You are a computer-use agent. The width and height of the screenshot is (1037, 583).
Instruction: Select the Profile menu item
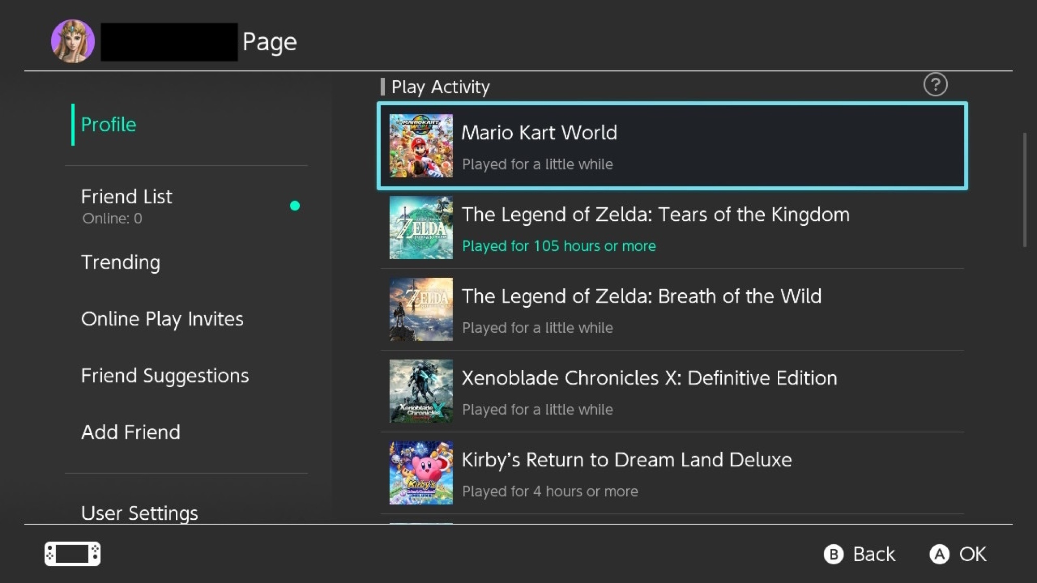coord(108,124)
